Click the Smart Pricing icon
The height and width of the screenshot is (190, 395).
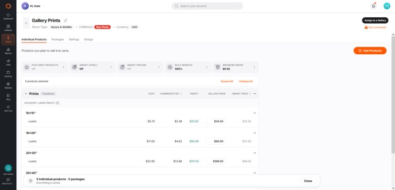[122, 67]
